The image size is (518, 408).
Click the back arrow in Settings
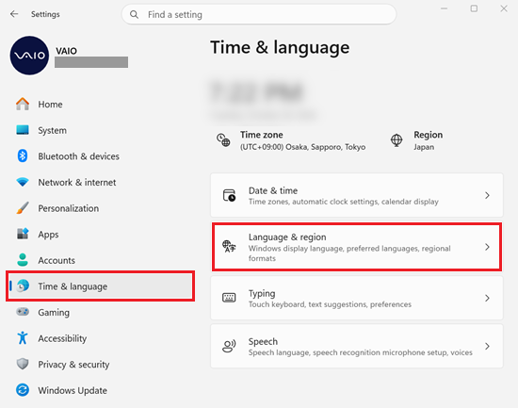14,14
